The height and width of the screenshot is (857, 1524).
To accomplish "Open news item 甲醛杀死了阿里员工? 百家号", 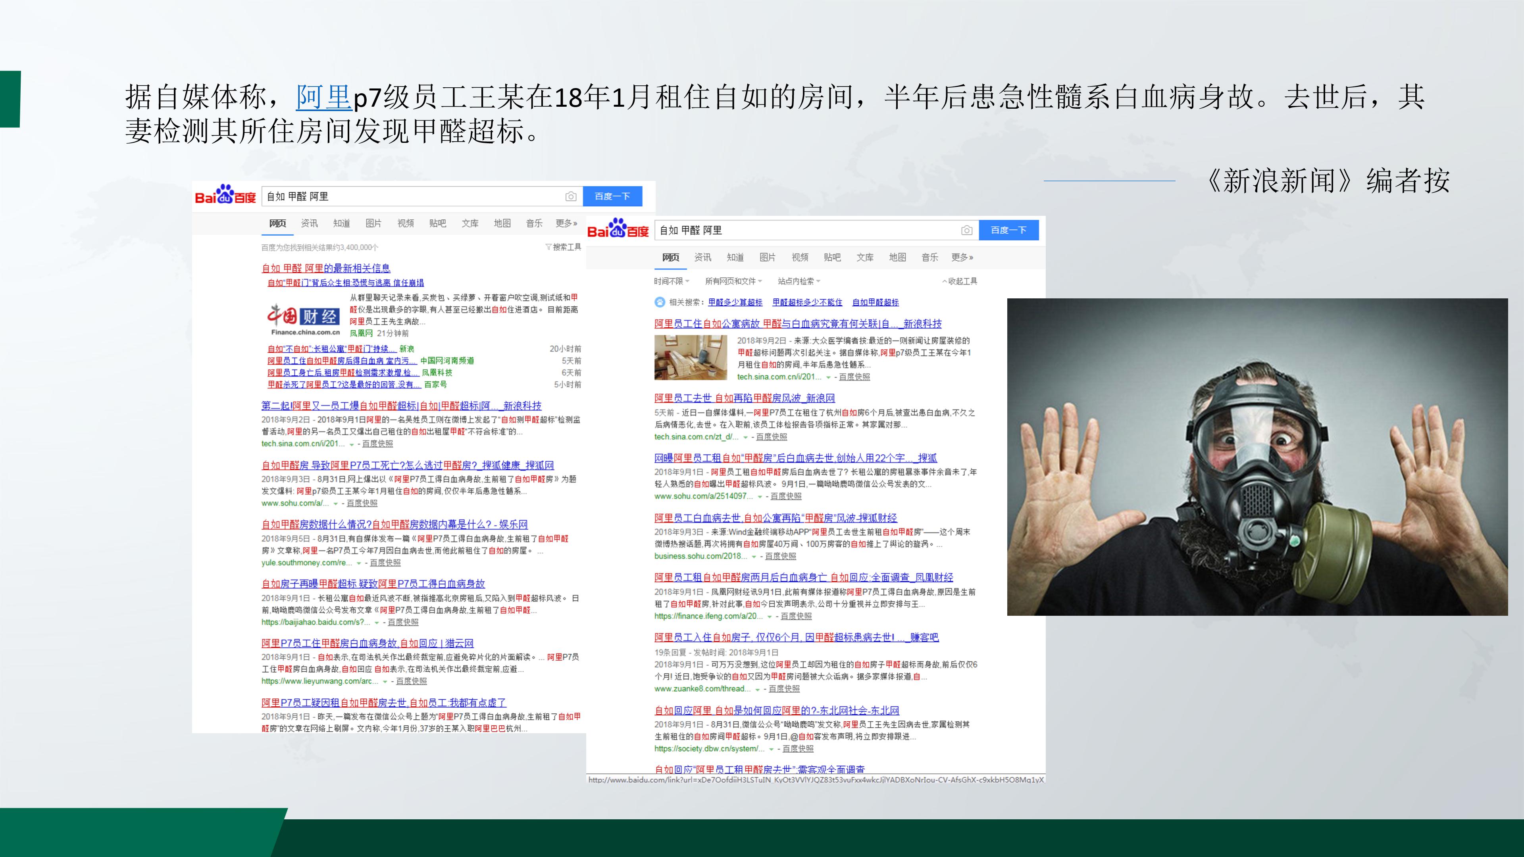I will click(344, 384).
